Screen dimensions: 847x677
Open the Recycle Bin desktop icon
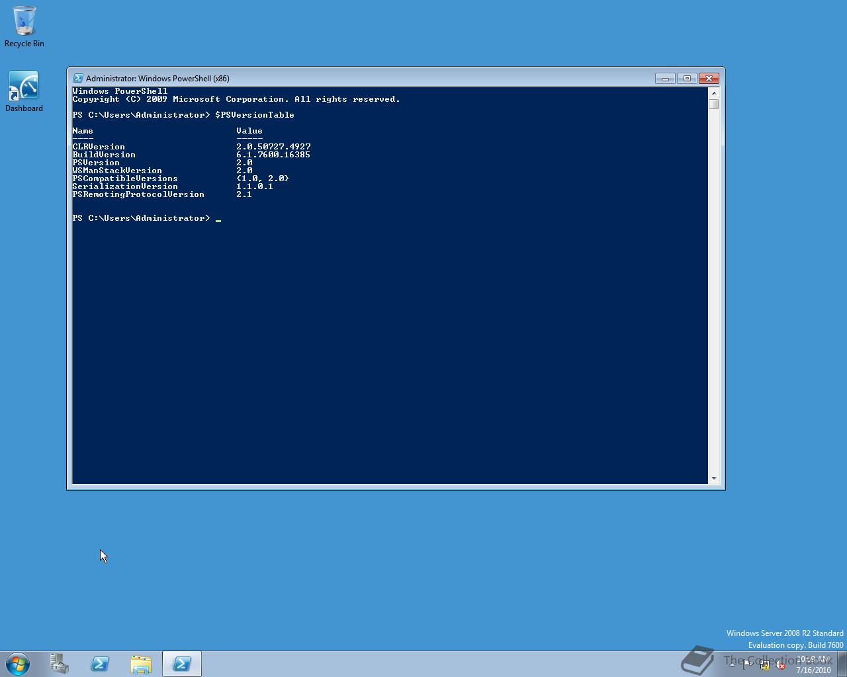24,26
